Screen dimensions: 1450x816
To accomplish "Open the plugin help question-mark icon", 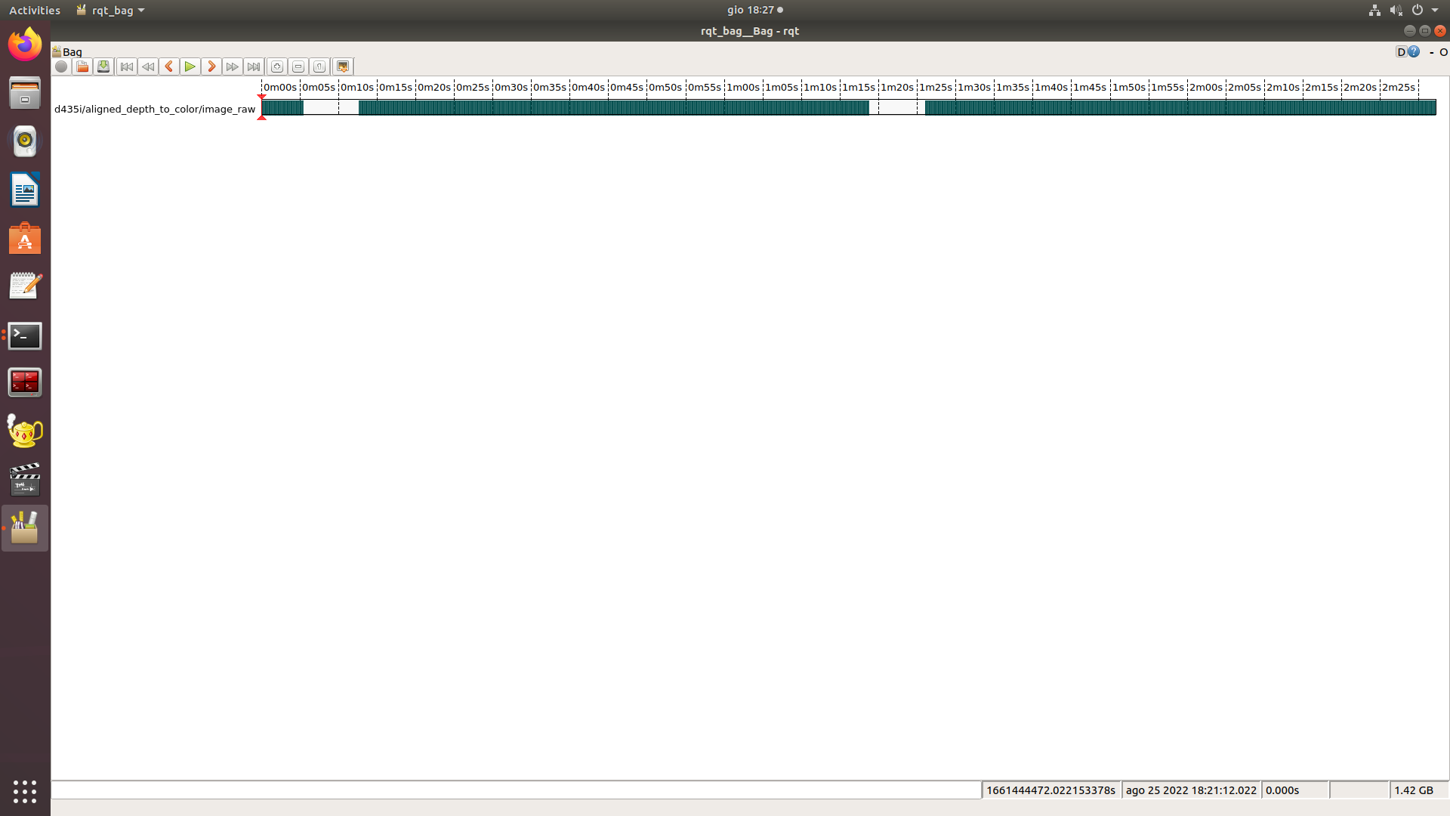I will point(1414,51).
